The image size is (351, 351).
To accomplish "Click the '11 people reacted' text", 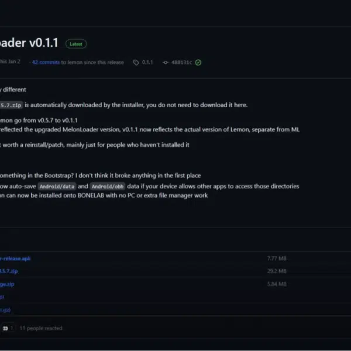I will point(41,328).
